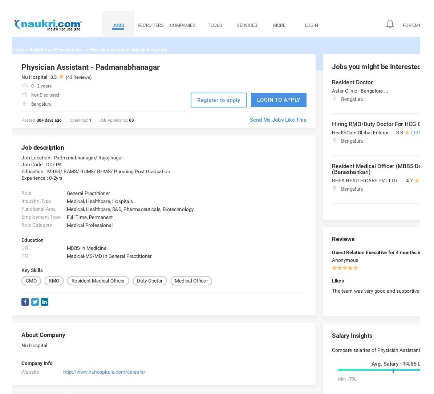Open the naukri.com logo homepage
Image resolution: width=434 pixels, height=394 pixels.
(x=48, y=25)
